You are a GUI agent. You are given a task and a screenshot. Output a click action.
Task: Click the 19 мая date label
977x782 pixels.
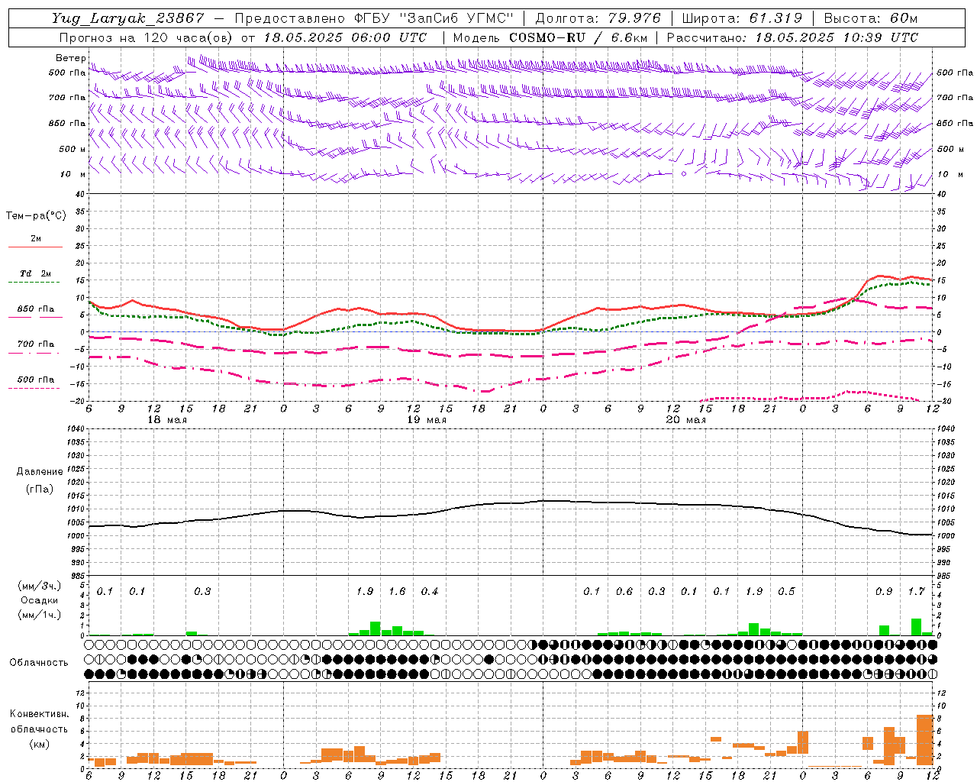[x=426, y=420]
